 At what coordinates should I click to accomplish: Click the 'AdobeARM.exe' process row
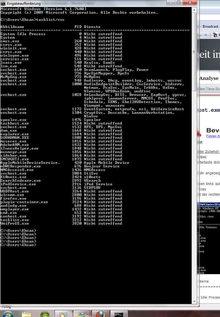click(x=61, y=145)
